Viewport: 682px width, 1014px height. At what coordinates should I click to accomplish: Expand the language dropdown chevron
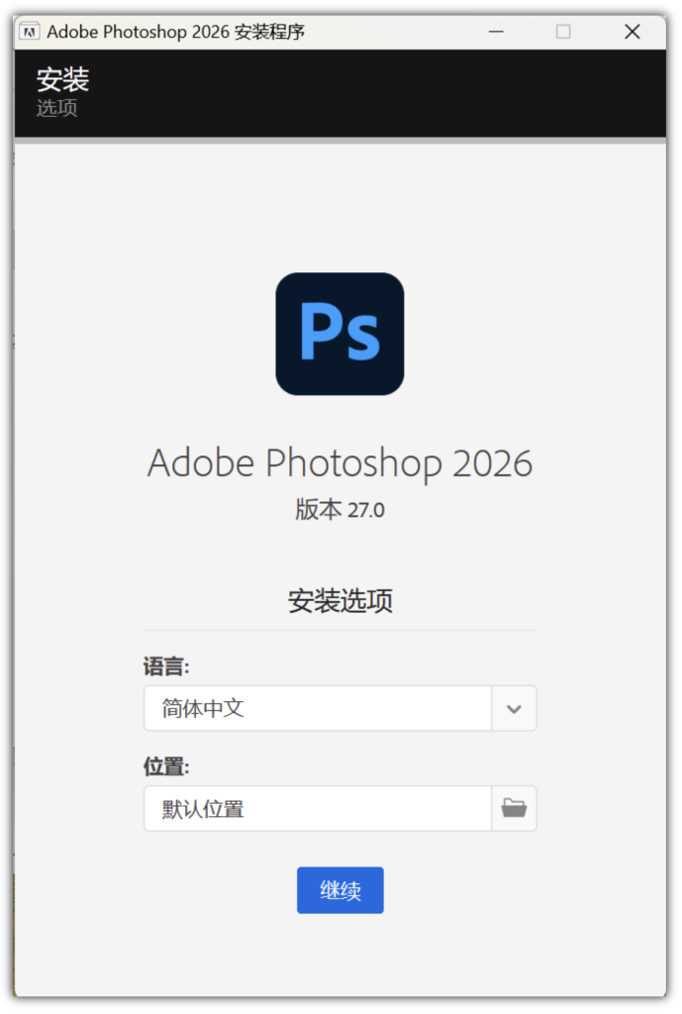[x=514, y=708]
